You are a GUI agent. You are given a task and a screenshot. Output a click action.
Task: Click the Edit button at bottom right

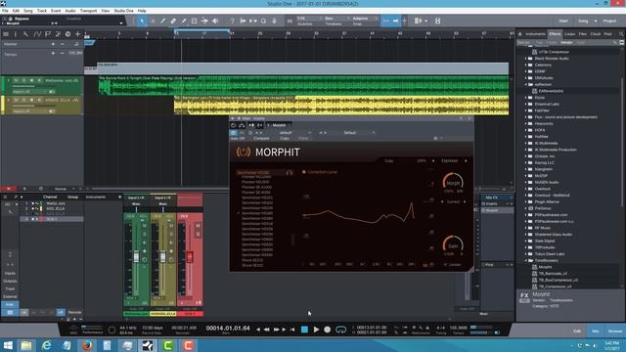577,330
